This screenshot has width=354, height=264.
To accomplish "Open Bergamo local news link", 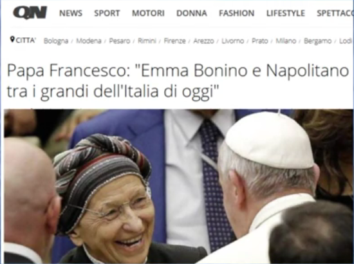I will pos(318,41).
